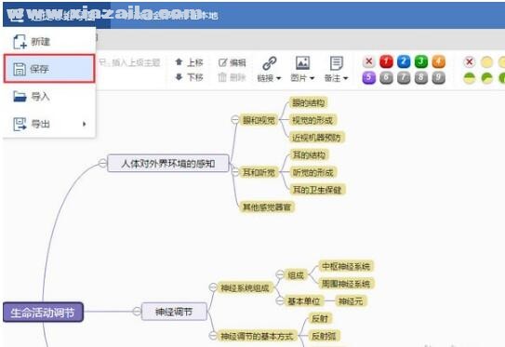The height and width of the screenshot is (347, 505).
Task: Set priority 4 orange icon
Action: point(438,61)
